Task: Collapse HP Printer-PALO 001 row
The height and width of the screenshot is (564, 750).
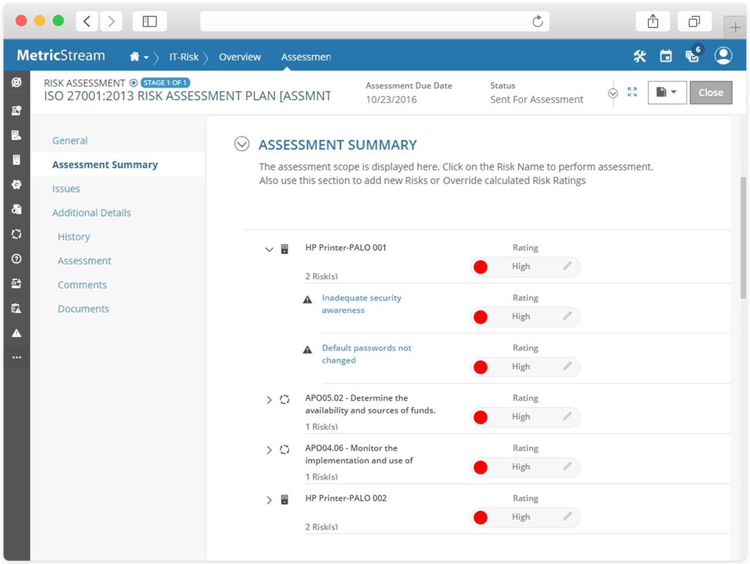Action: 269,250
